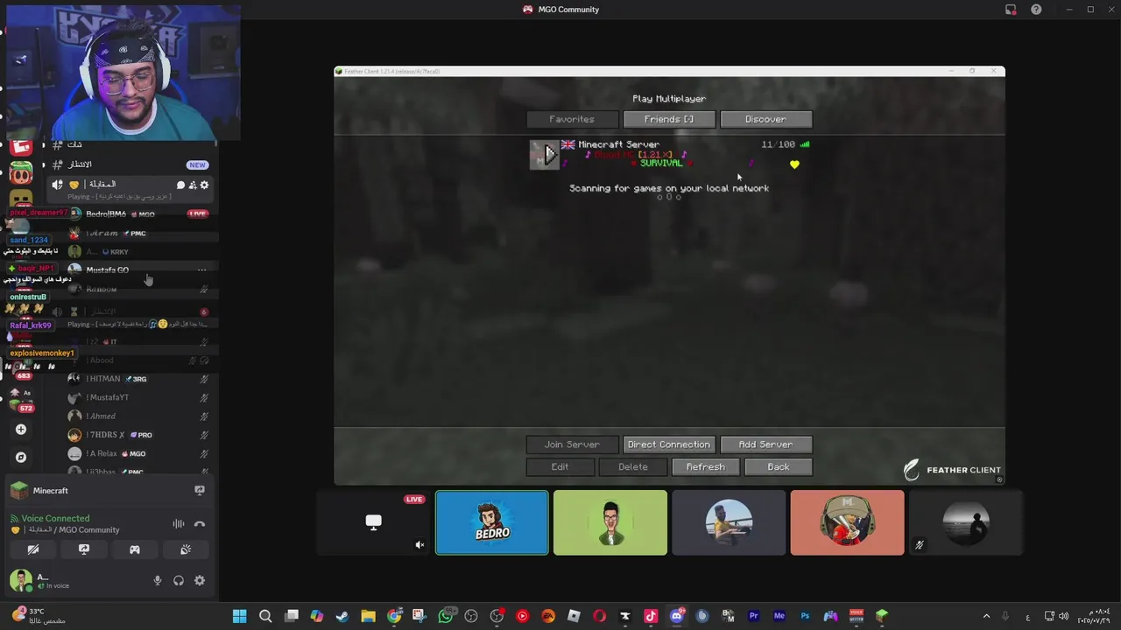The height and width of the screenshot is (630, 1121).
Task: Go Back from multiplayer screen
Action: click(x=779, y=467)
